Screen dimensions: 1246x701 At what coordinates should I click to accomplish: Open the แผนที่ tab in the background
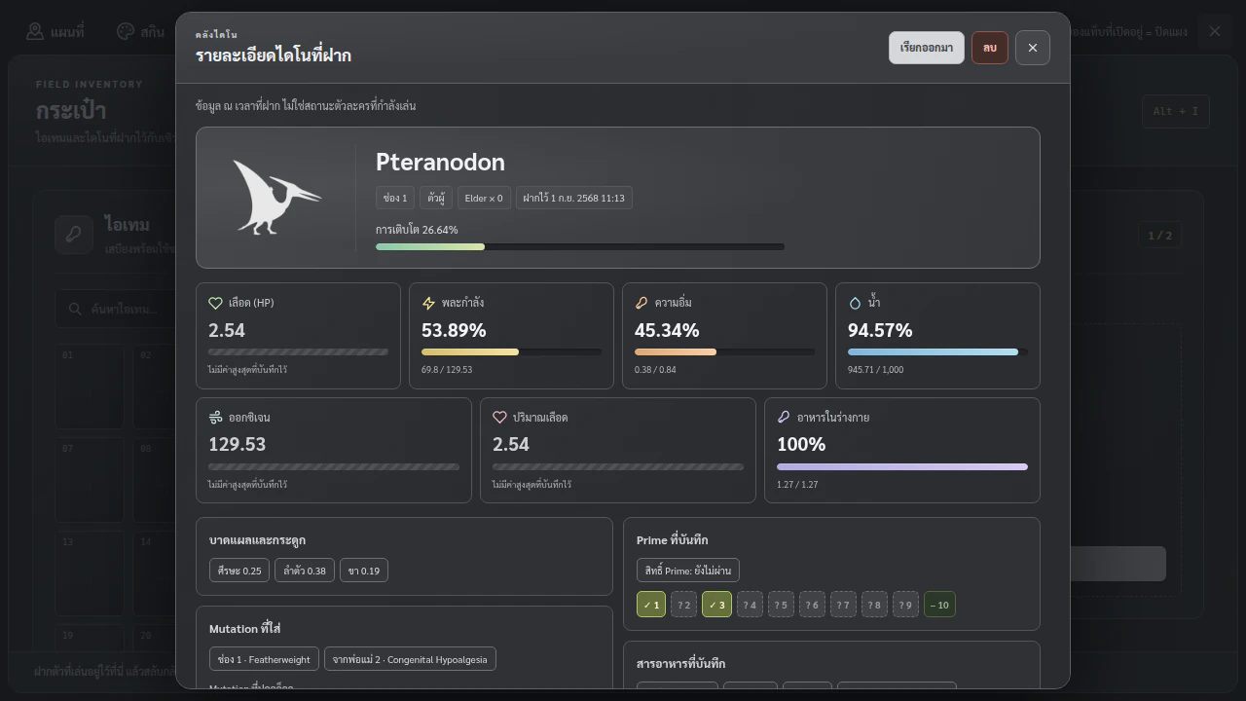55,31
